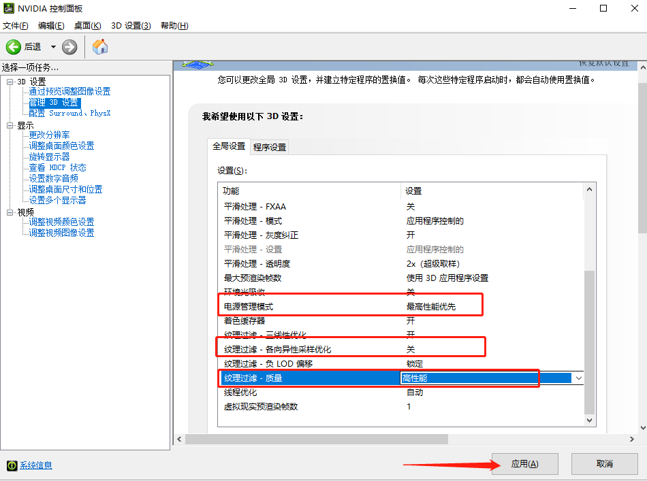This screenshot has width=647, height=481.
Task: Select 配置 Surround、PhysX tree item
Action: (x=69, y=113)
